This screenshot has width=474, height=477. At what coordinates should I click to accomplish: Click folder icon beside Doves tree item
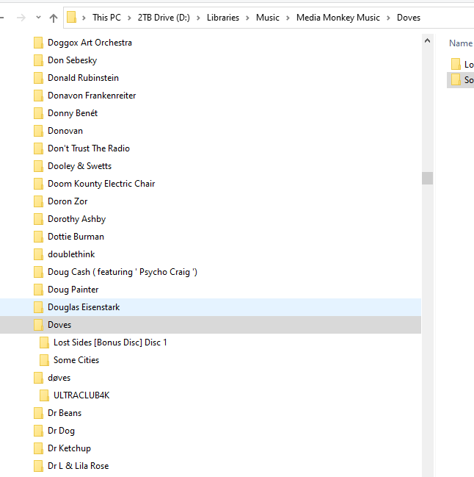[x=38, y=325]
